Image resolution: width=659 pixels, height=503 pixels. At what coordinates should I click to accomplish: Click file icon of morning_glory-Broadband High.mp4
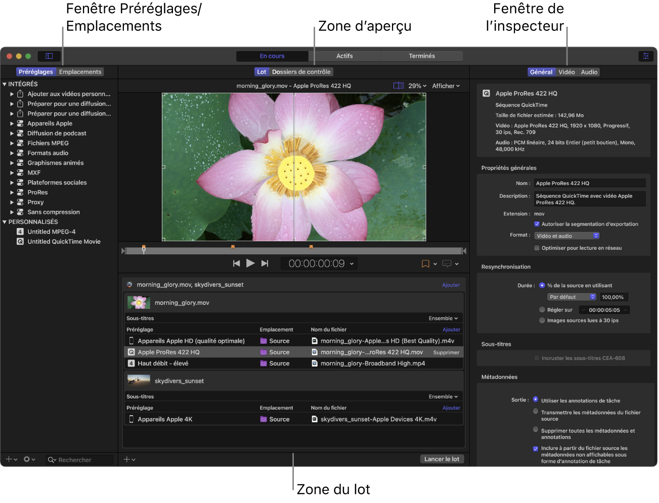point(315,363)
